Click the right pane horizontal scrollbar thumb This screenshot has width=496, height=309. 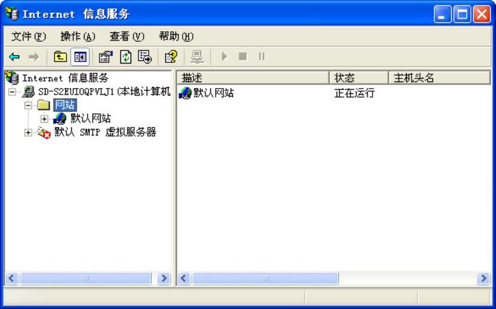[x=265, y=278]
